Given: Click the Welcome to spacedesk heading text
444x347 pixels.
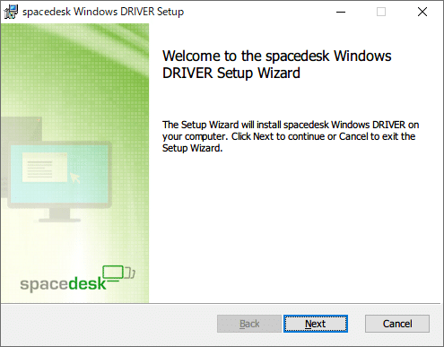Looking at the screenshot, I should 276,65.
